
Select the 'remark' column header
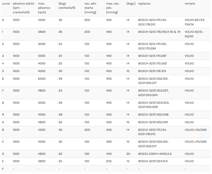[190, 4]
